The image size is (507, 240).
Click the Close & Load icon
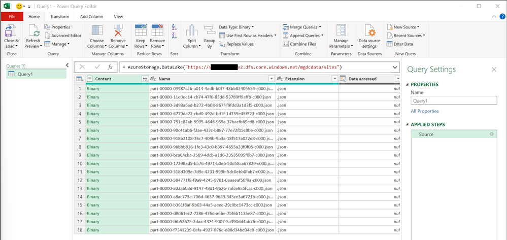point(11,31)
